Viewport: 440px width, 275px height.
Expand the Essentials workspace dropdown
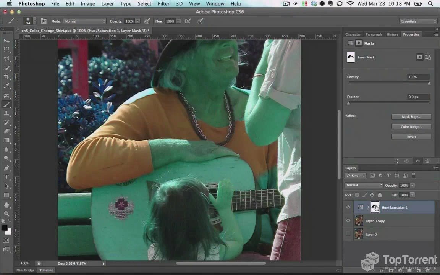pos(418,21)
